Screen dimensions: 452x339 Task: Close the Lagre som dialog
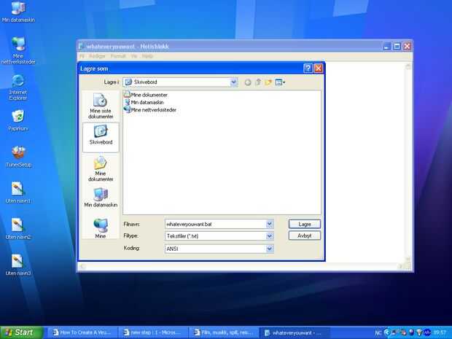pyautogui.click(x=319, y=69)
